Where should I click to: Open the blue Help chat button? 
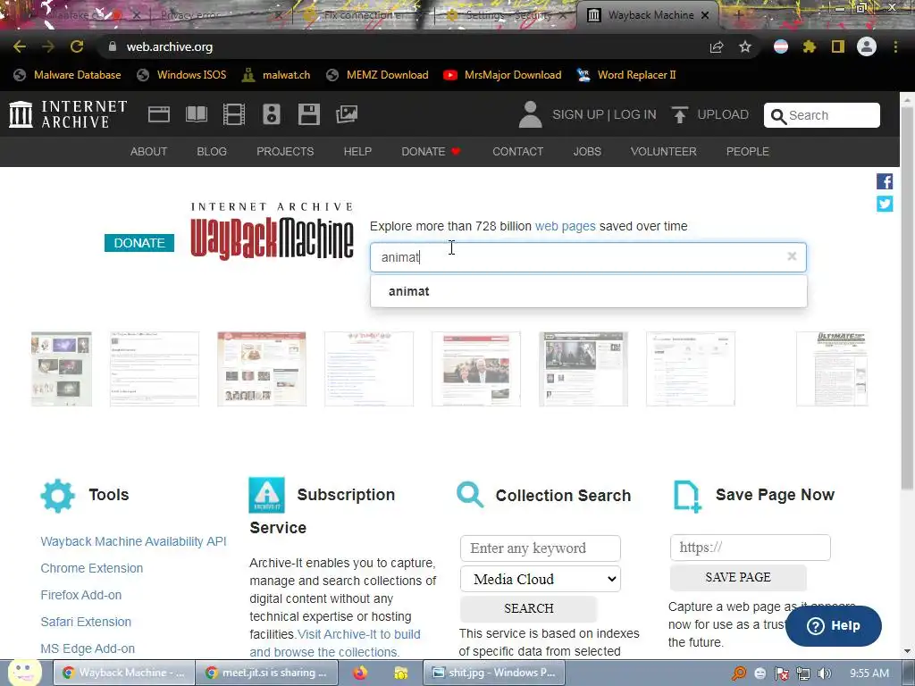tap(834, 626)
